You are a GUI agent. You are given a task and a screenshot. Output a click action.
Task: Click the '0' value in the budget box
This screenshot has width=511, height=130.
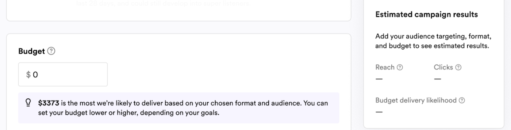(35, 75)
